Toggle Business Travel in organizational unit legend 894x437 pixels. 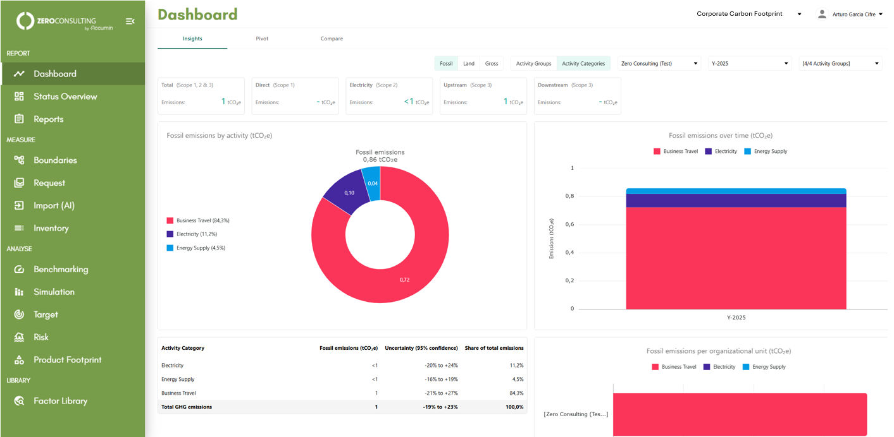tap(674, 367)
